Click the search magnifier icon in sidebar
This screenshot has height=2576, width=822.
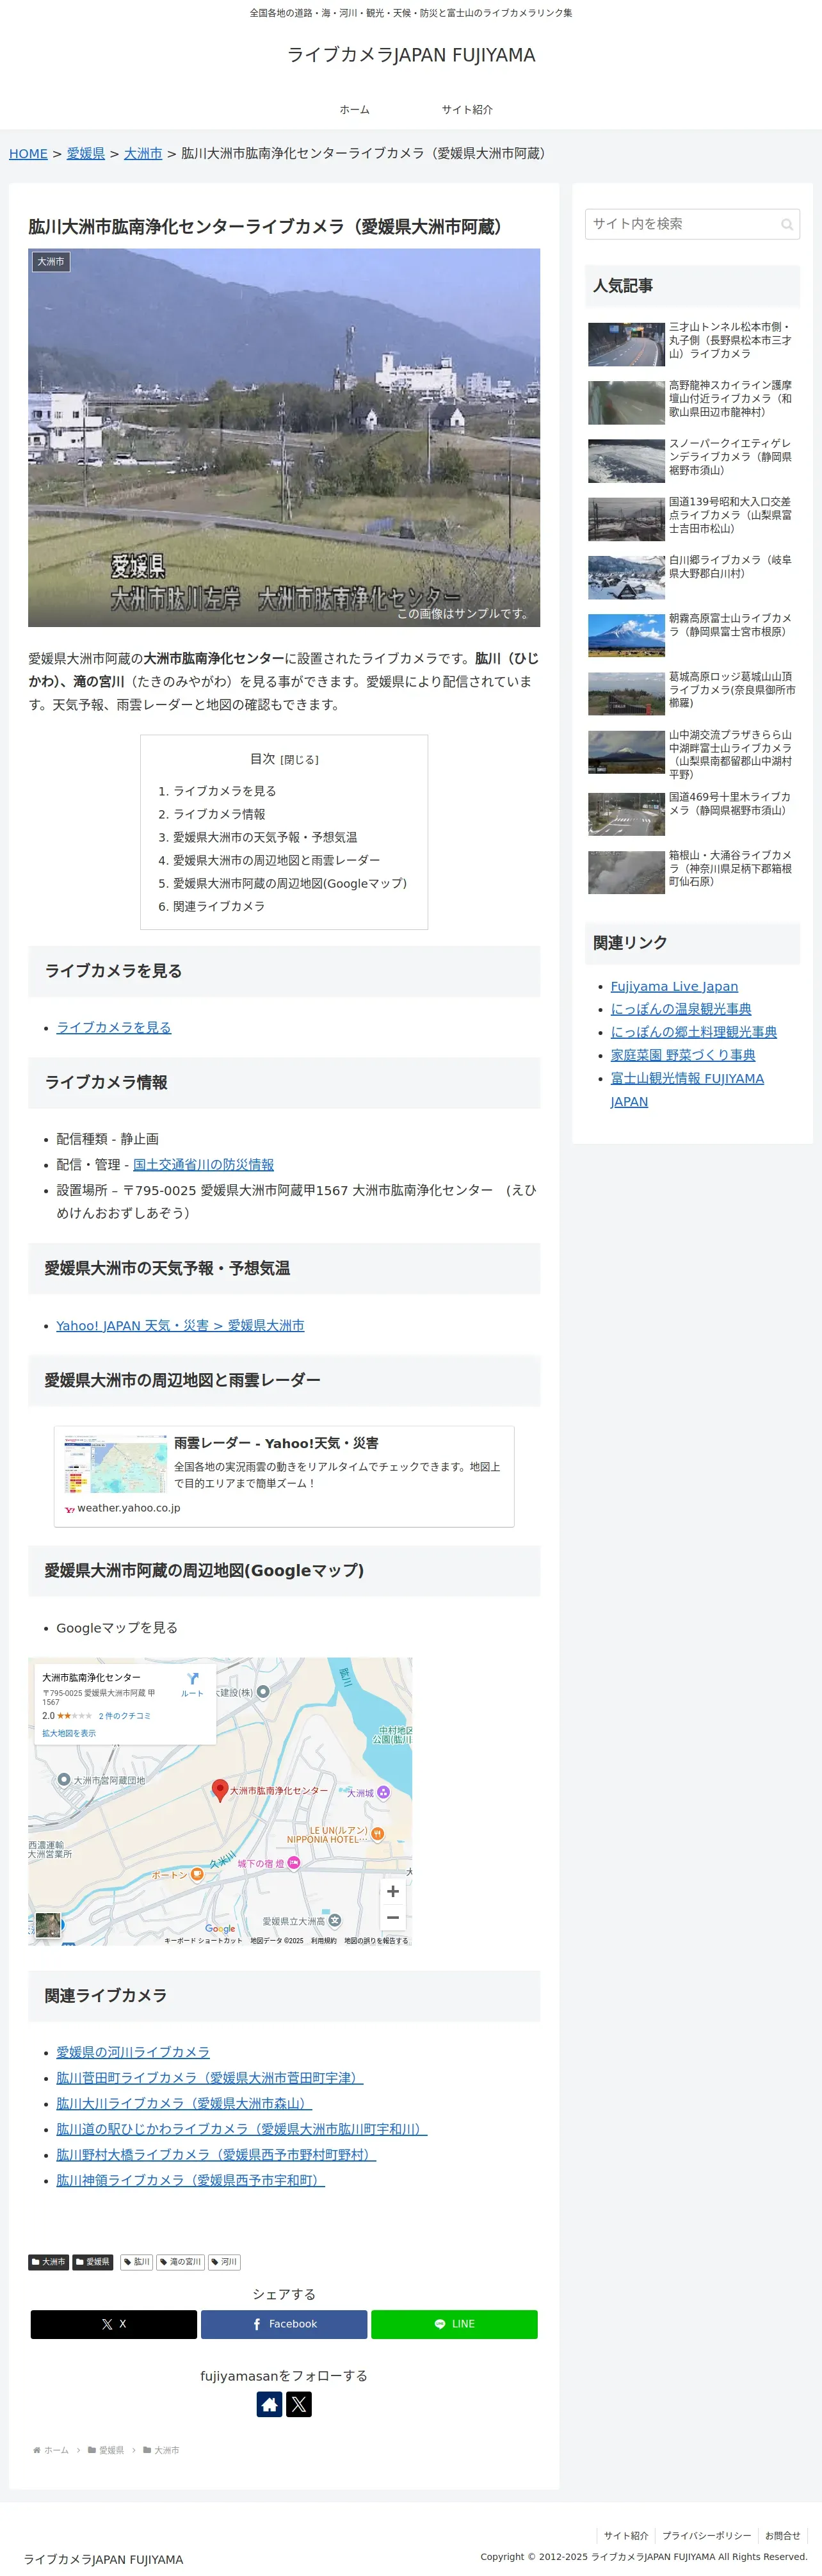click(787, 224)
